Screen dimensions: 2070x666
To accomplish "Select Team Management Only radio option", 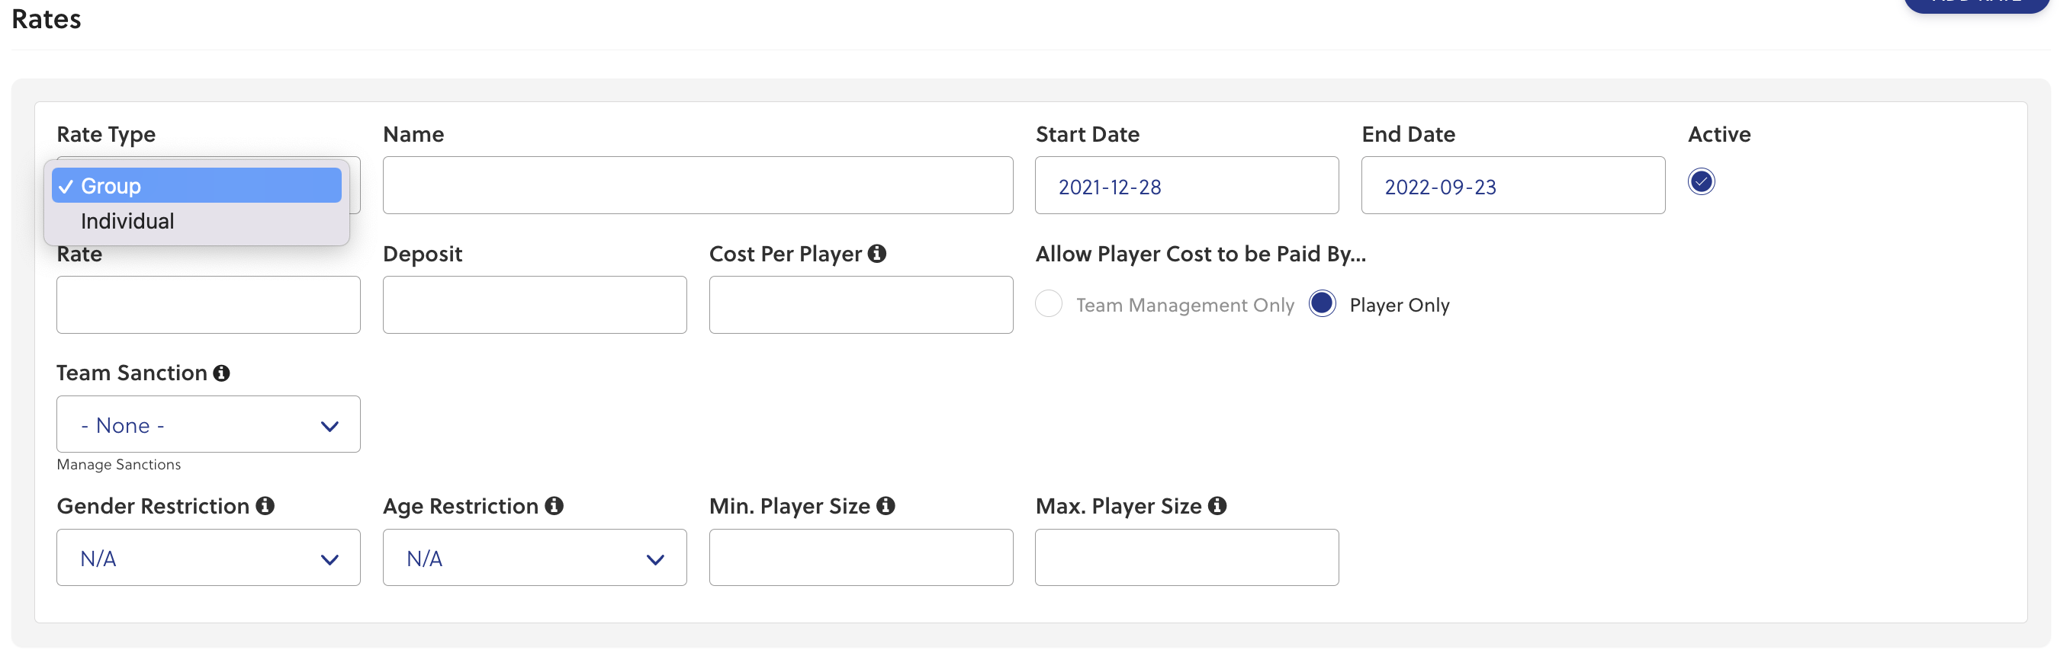I will pos(1049,304).
